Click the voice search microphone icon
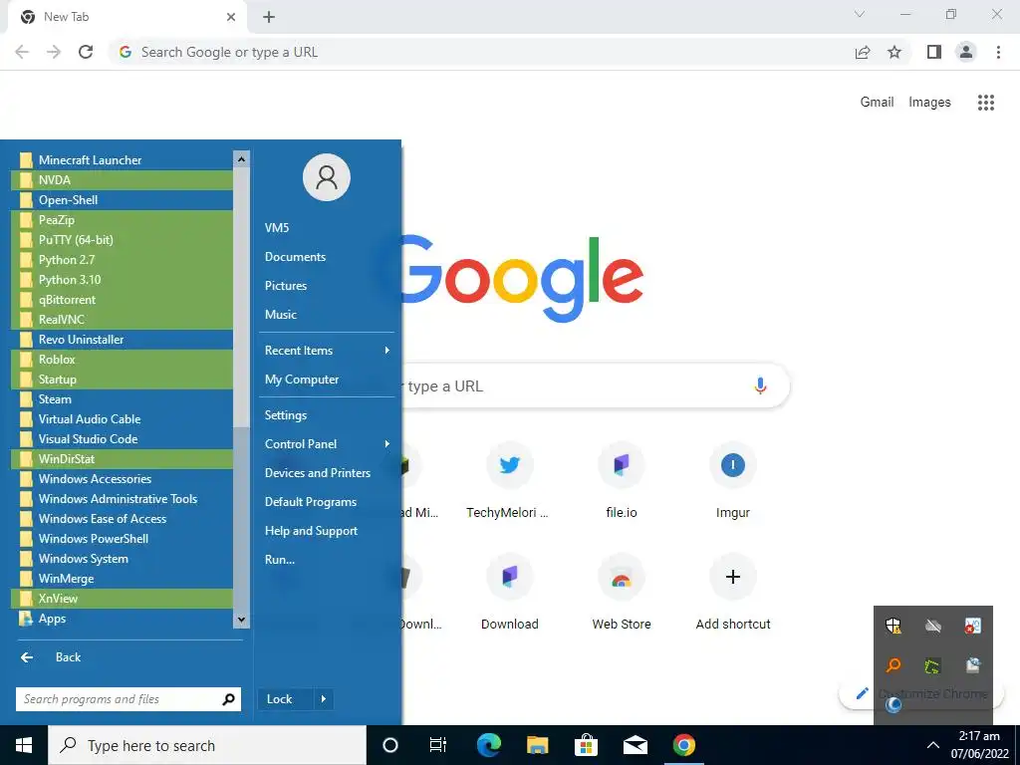The image size is (1020, 765). 760,385
